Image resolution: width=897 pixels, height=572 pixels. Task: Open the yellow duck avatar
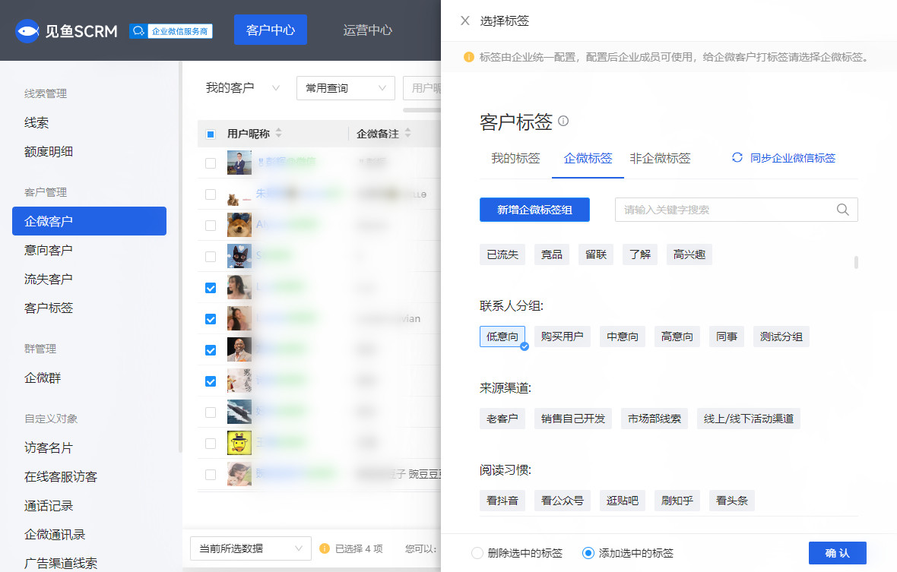[239, 443]
